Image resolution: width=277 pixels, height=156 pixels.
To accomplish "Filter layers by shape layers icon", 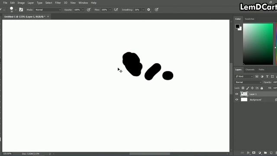I will (272, 76).
